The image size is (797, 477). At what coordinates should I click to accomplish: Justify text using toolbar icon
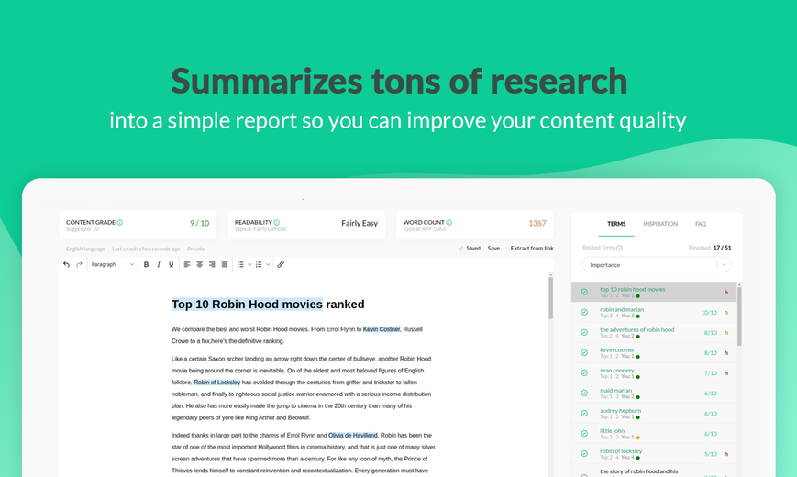(225, 264)
